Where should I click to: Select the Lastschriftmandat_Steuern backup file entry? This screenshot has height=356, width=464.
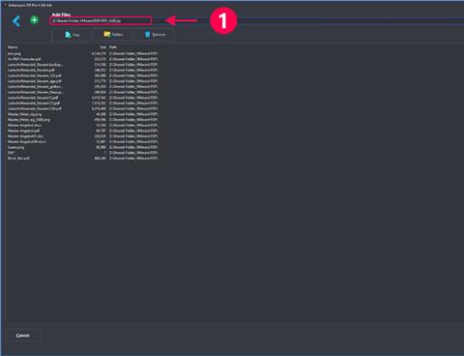(83, 65)
